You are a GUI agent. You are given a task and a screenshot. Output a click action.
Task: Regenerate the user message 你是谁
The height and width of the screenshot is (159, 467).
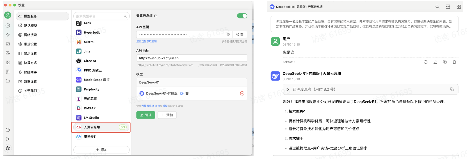pyautogui.click(x=425, y=62)
